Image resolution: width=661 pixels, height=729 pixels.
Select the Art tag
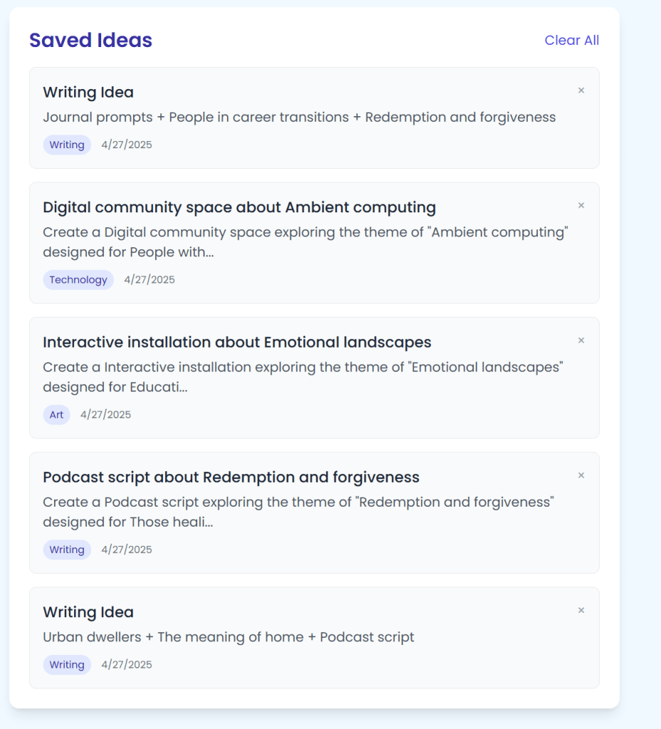point(56,415)
